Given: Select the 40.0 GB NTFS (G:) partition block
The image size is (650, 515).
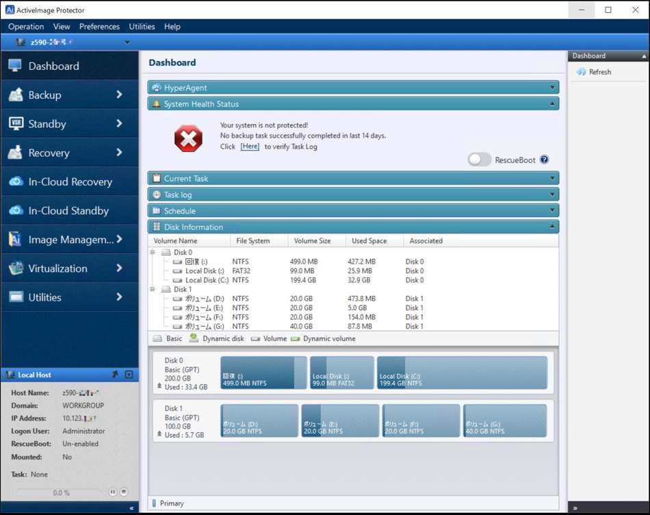Looking at the screenshot, I should [x=505, y=420].
